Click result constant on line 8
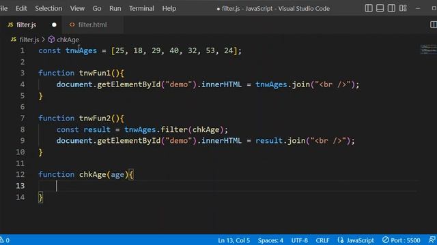This screenshot has width=437, height=245. (x=97, y=129)
